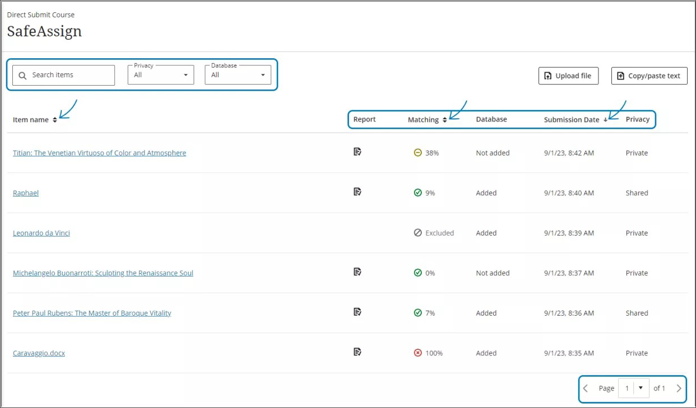The image size is (696, 408).
Task: Click Not added in Michelangelo row
Action: point(493,273)
